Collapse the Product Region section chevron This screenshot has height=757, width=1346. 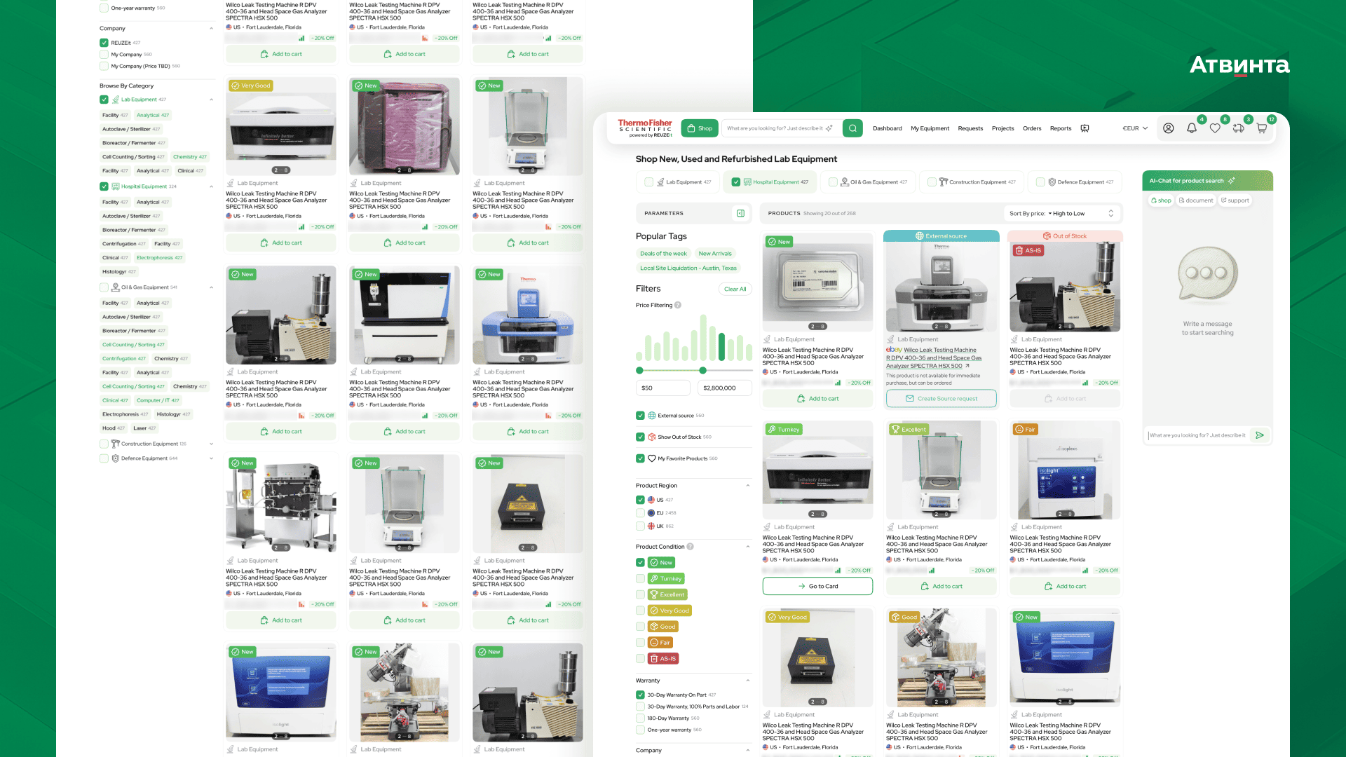pyautogui.click(x=747, y=486)
